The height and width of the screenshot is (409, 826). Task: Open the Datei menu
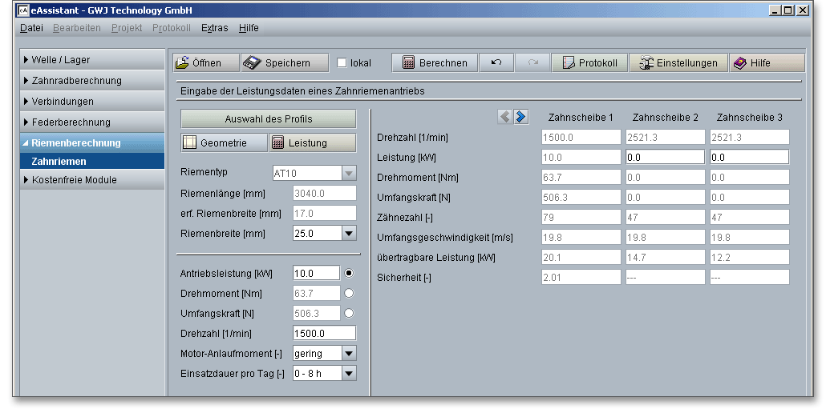click(x=31, y=27)
